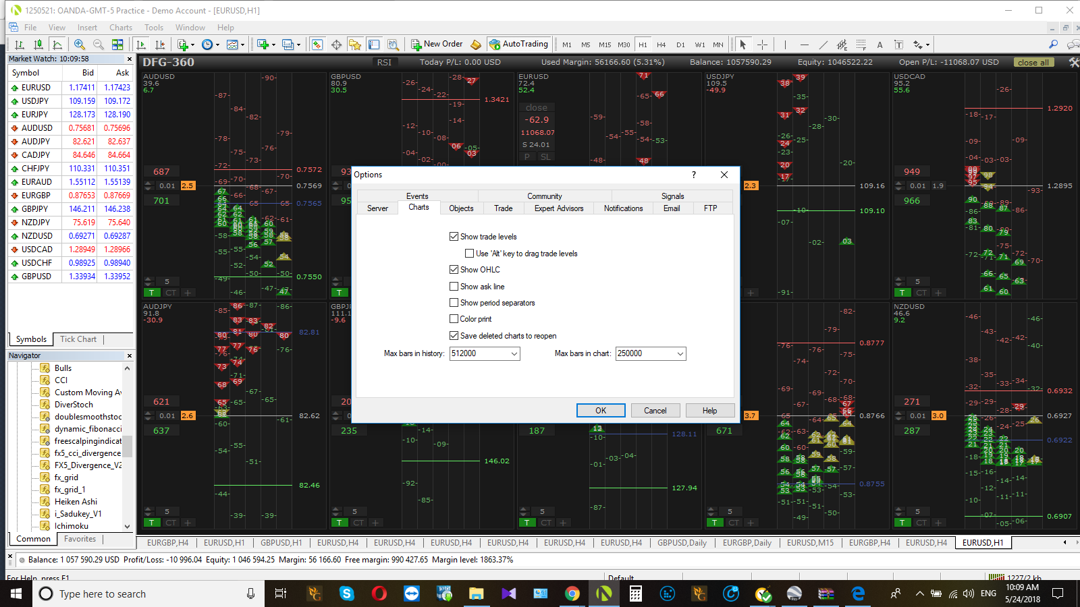Zoom in on the chart
This screenshot has height=607, width=1080.
[80, 45]
